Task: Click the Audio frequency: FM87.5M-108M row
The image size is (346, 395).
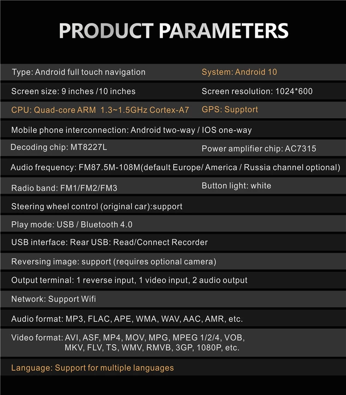Action: pos(175,167)
